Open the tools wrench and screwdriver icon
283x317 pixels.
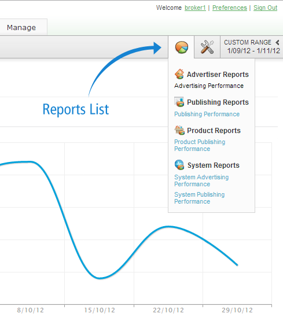pos(207,47)
